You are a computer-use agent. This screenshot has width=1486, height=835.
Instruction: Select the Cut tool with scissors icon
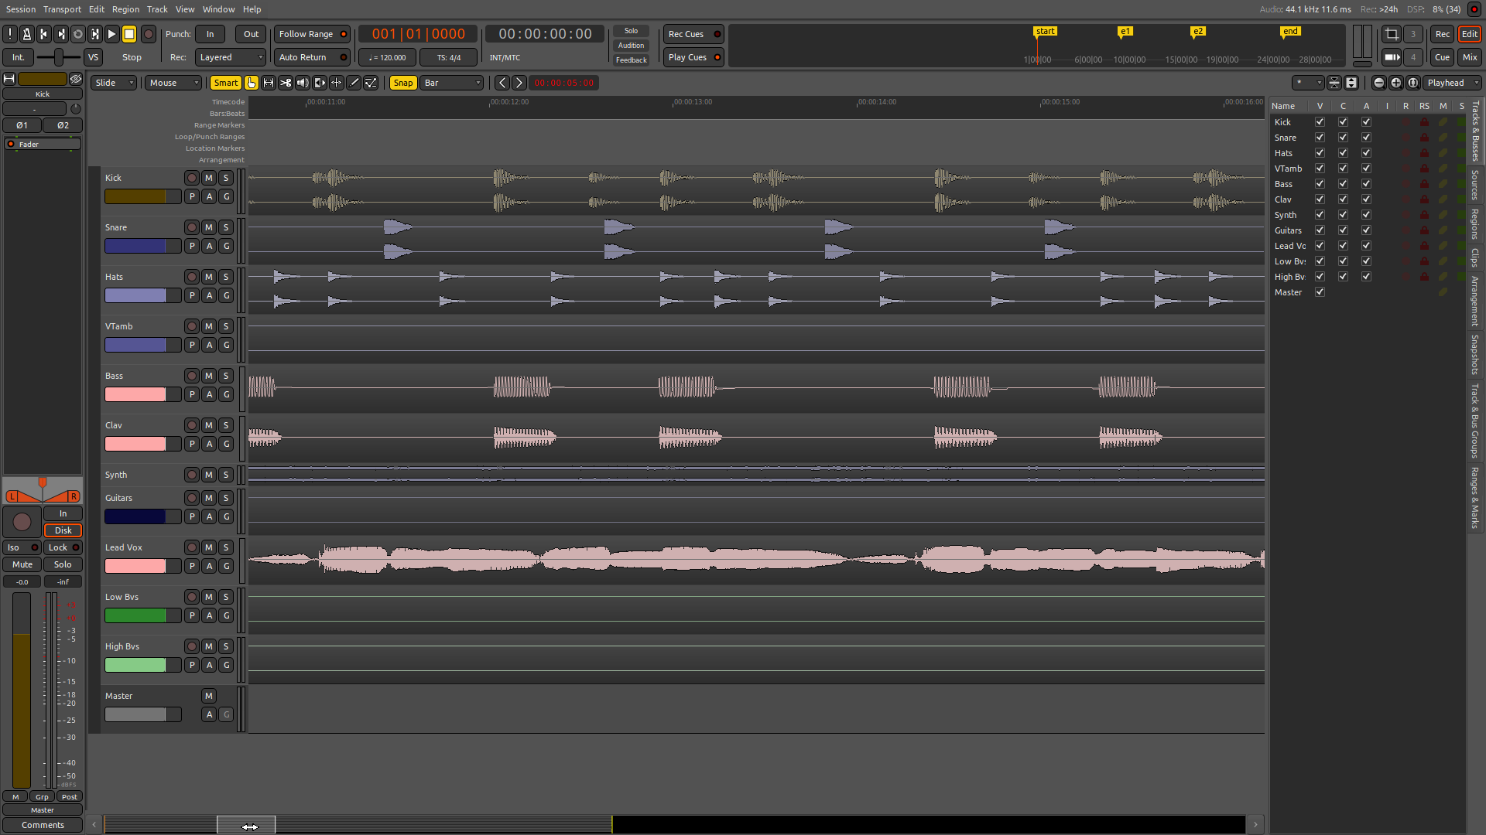point(286,83)
